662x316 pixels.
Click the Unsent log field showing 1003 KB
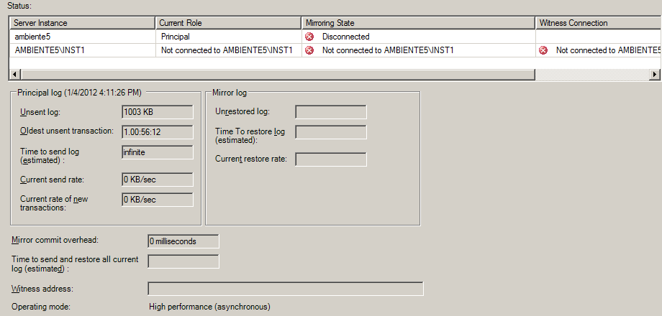point(158,111)
